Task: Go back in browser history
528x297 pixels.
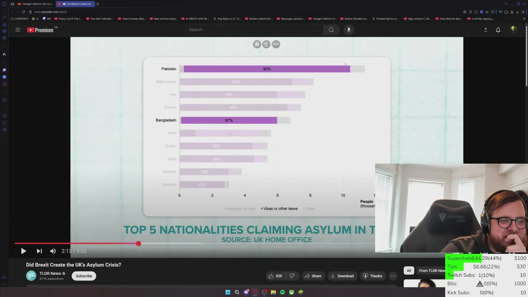Action: [12, 12]
